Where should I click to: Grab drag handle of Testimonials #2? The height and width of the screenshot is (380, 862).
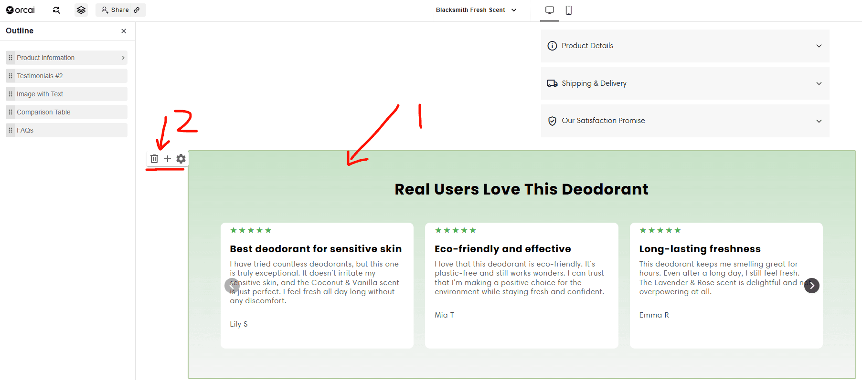coord(11,76)
